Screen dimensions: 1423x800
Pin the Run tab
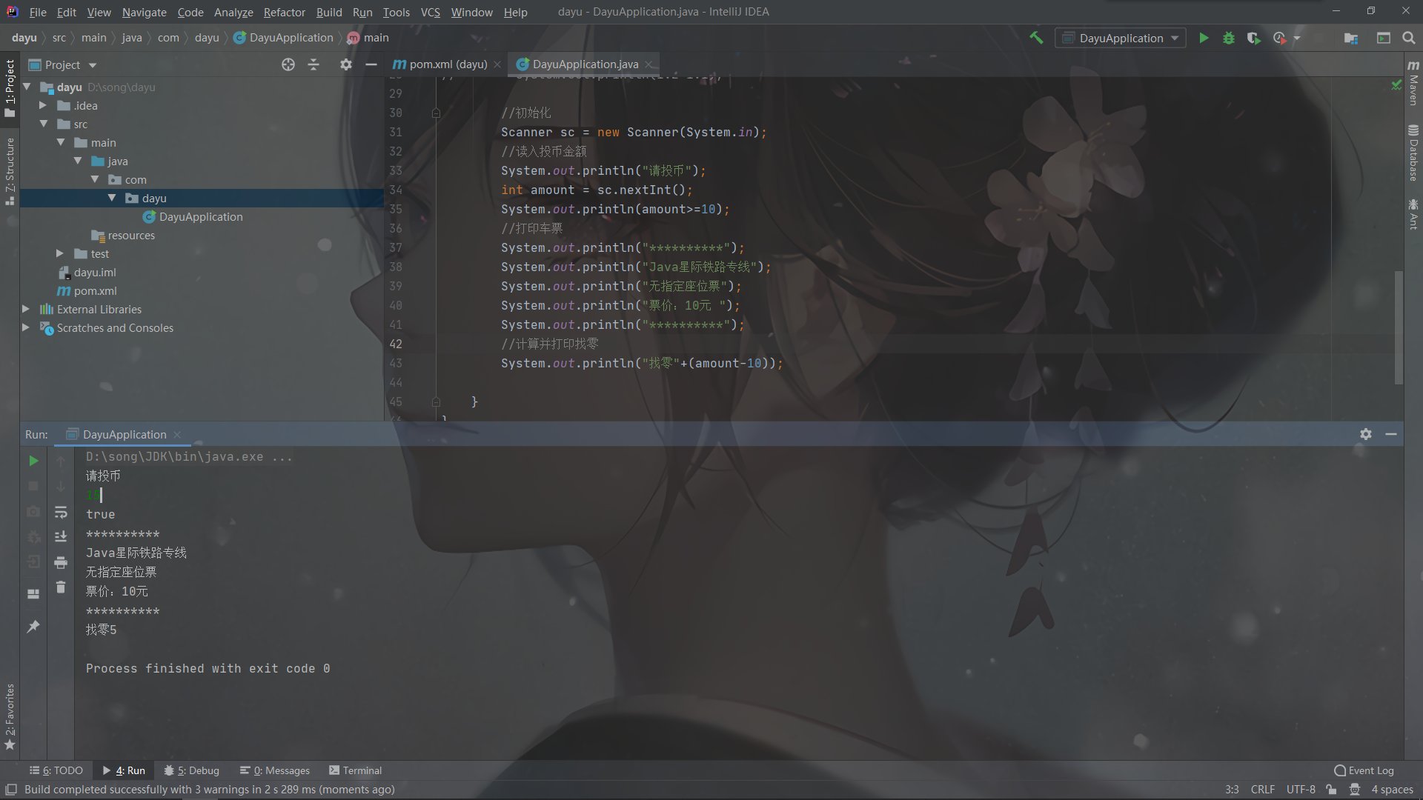coord(33,627)
